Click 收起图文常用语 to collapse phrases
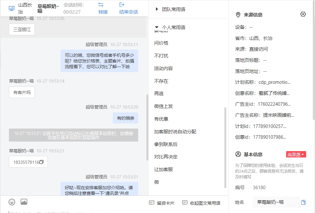This screenshot has width=315, height=213. pyautogui.click(x=205, y=203)
